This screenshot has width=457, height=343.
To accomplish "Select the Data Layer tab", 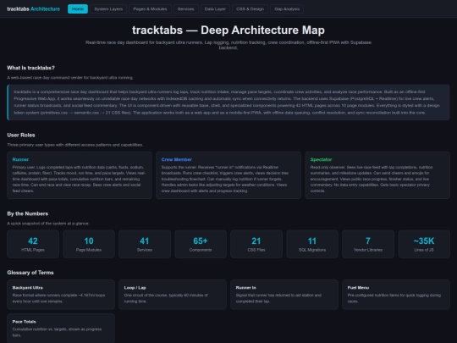I will (x=215, y=8).
